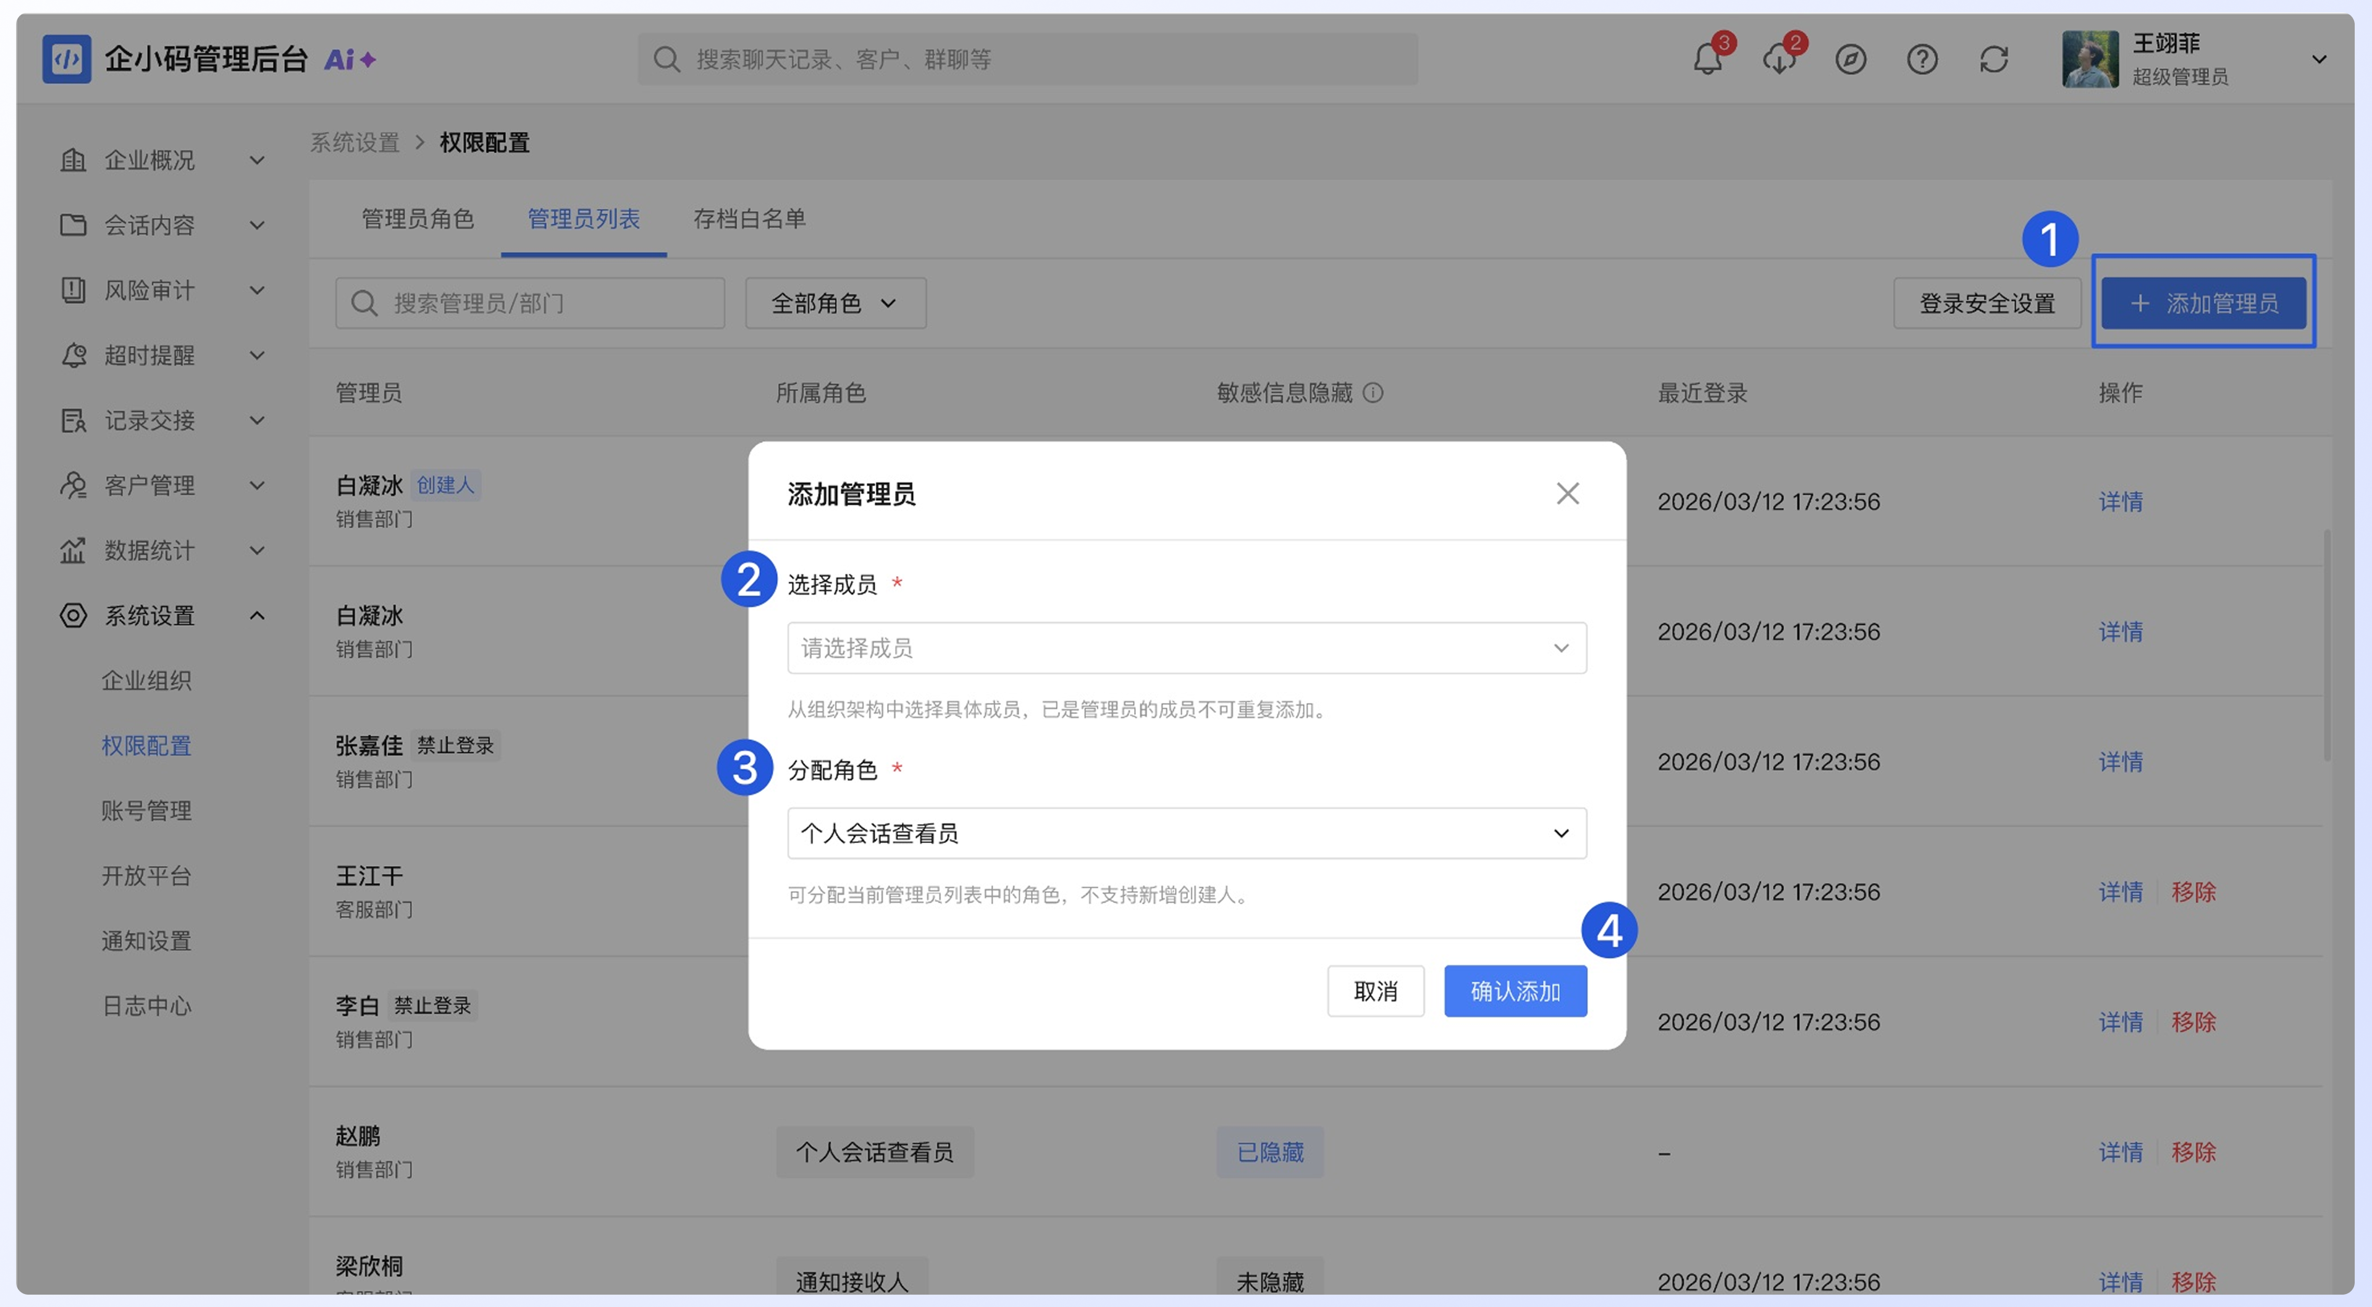The width and height of the screenshot is (2372, 1307).
Task: Click the 客户管理 person icon
Action: (x=73, y=485)
